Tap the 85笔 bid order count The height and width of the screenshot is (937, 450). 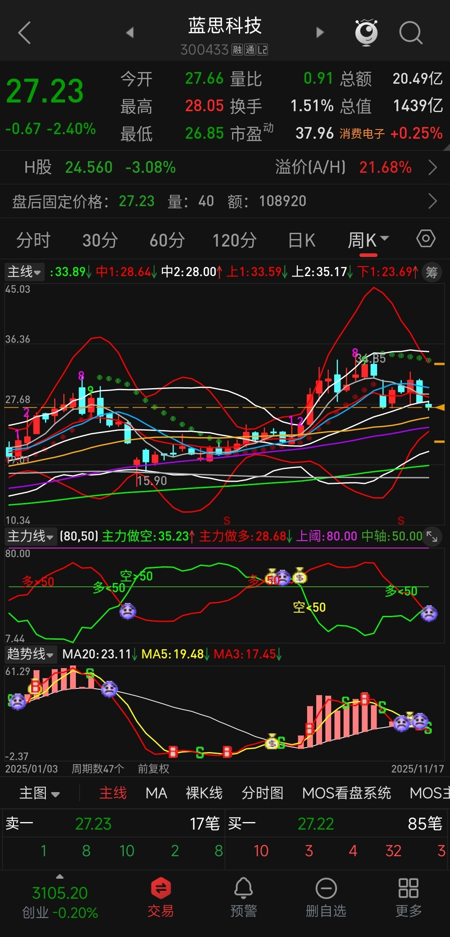pos(425,824)
